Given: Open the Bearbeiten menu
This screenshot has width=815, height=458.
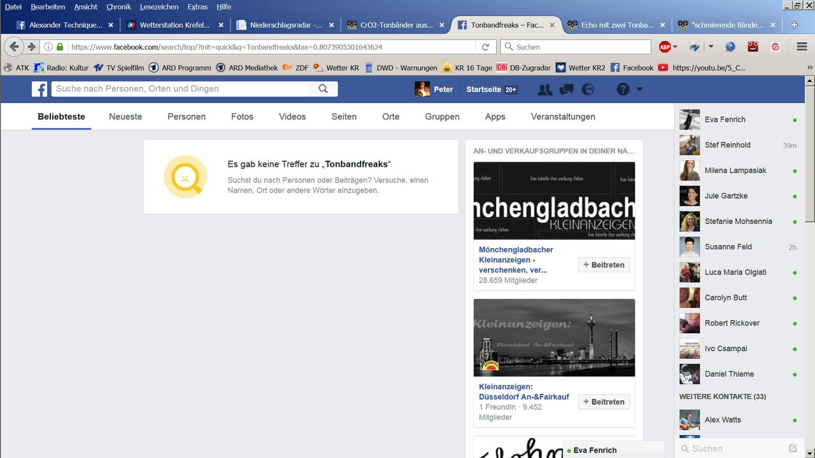Looking at the screenshot, I should 48,6.
